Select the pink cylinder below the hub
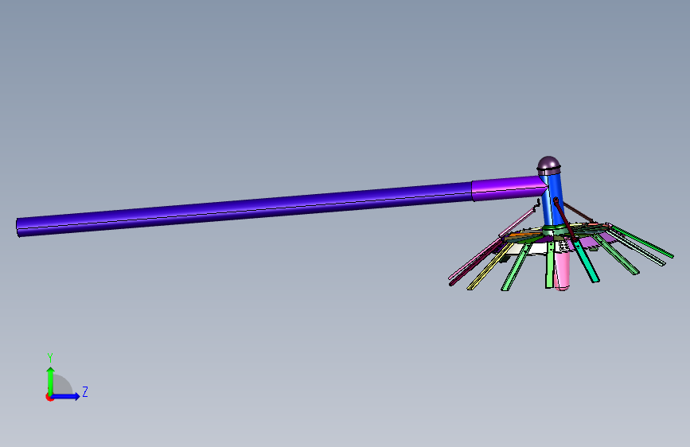This screenshot has width=690, height=447. [x=562, y=270]
